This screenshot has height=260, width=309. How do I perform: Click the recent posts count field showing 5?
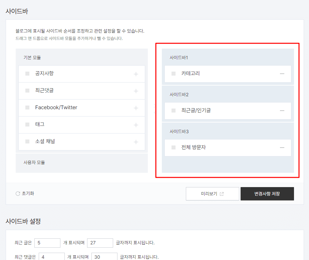click(x=47, y=243)
